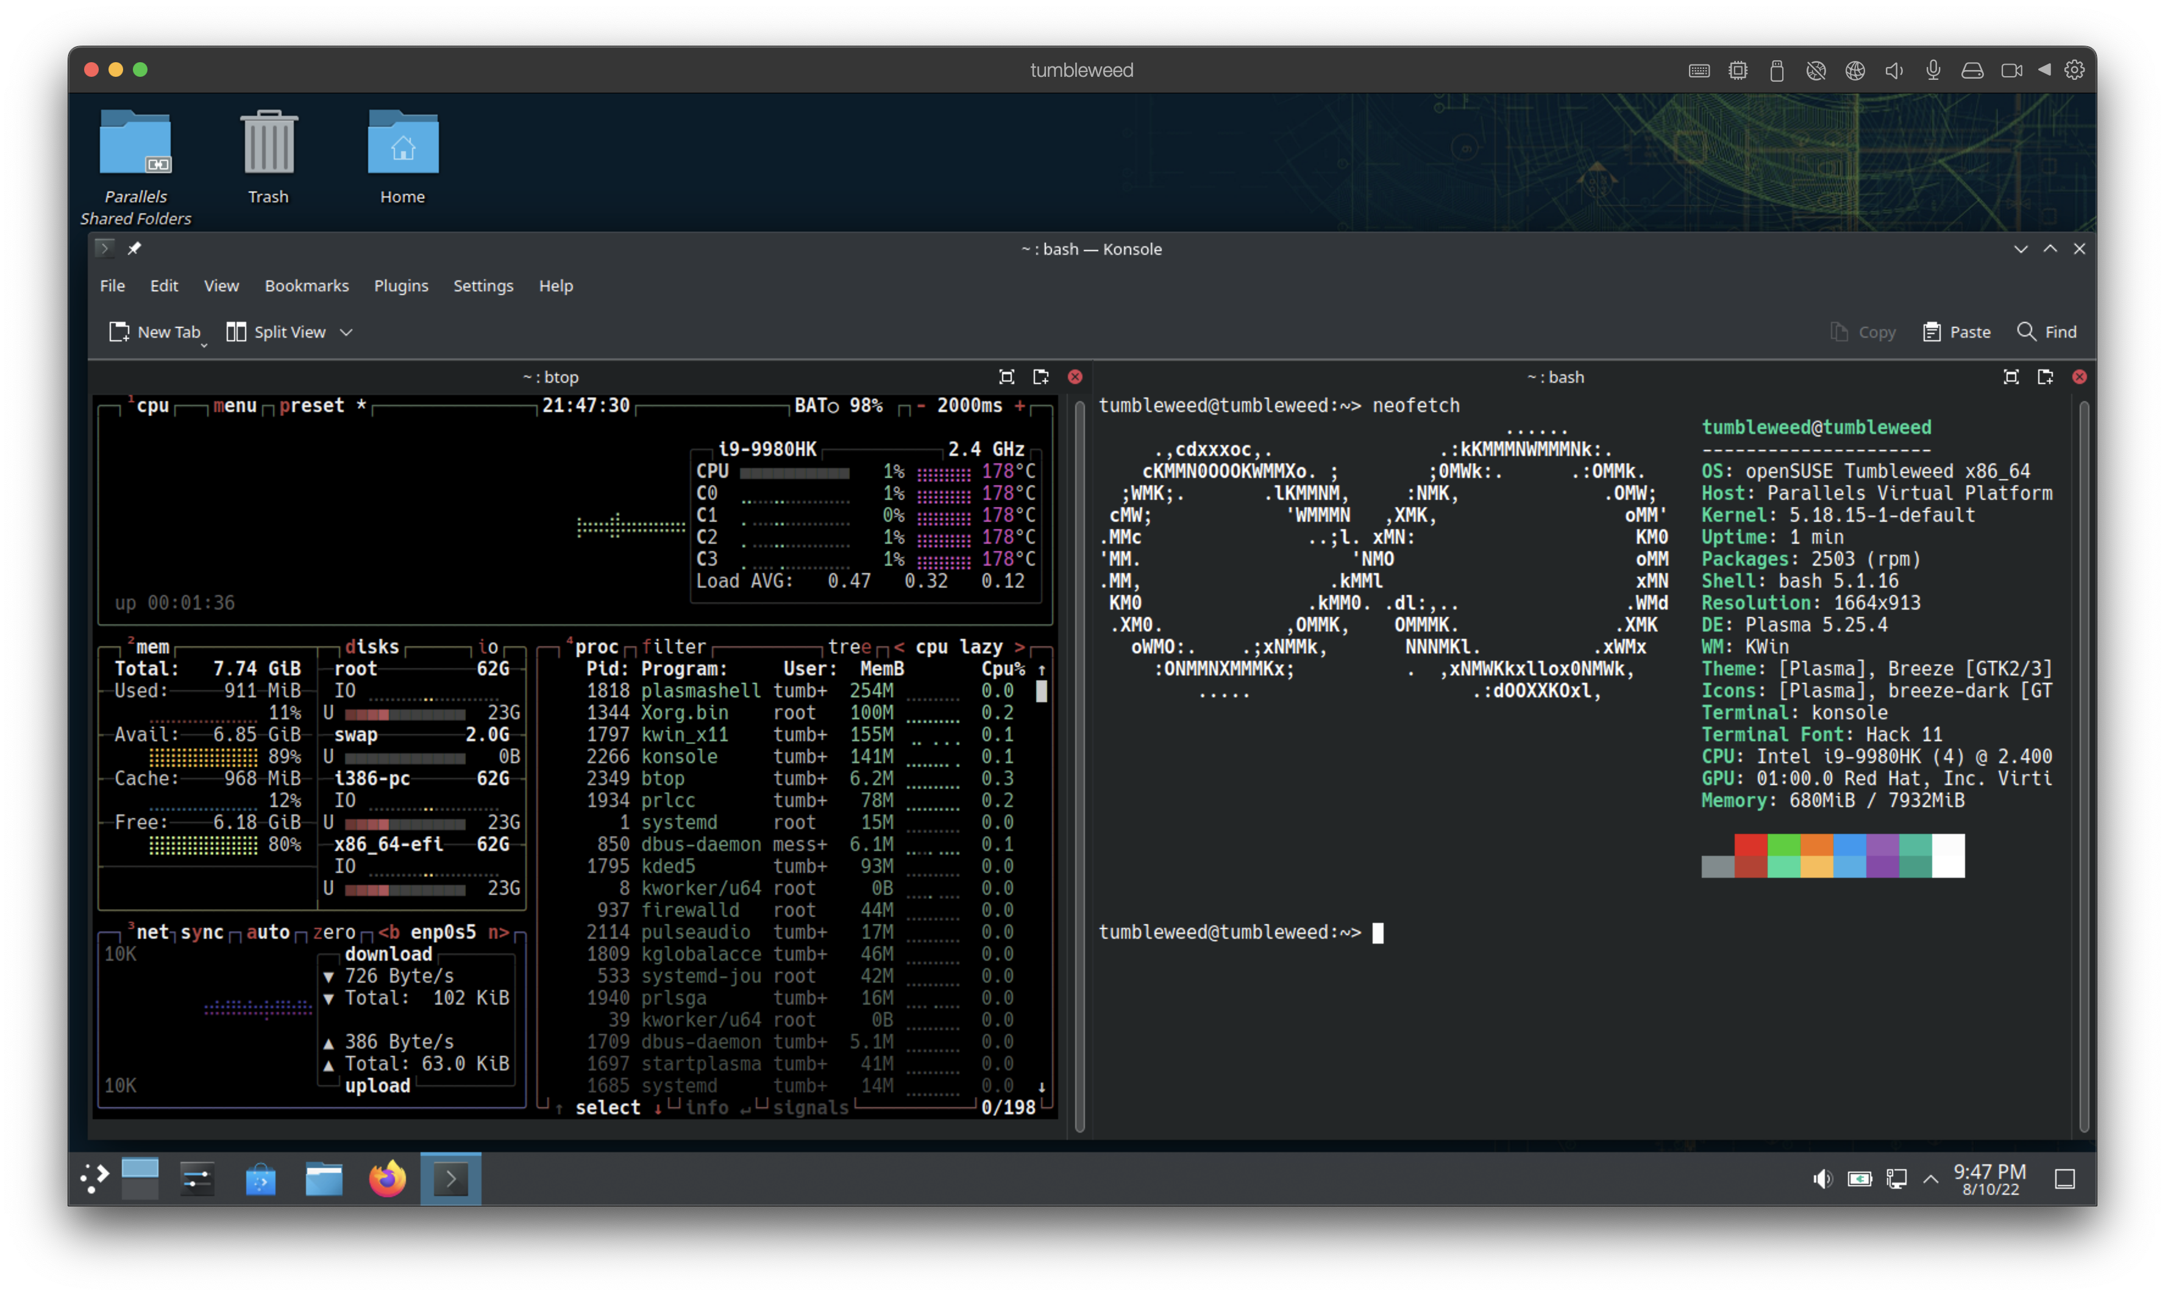The height and width of the screenshot is (1296, 2165).
Task: Click the video camera icon in Parallels toolbar
Action: click(2011, 71)
